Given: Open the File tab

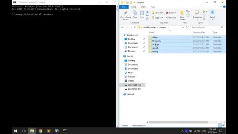Looking at the screenshot, I should tap(124, 7).
